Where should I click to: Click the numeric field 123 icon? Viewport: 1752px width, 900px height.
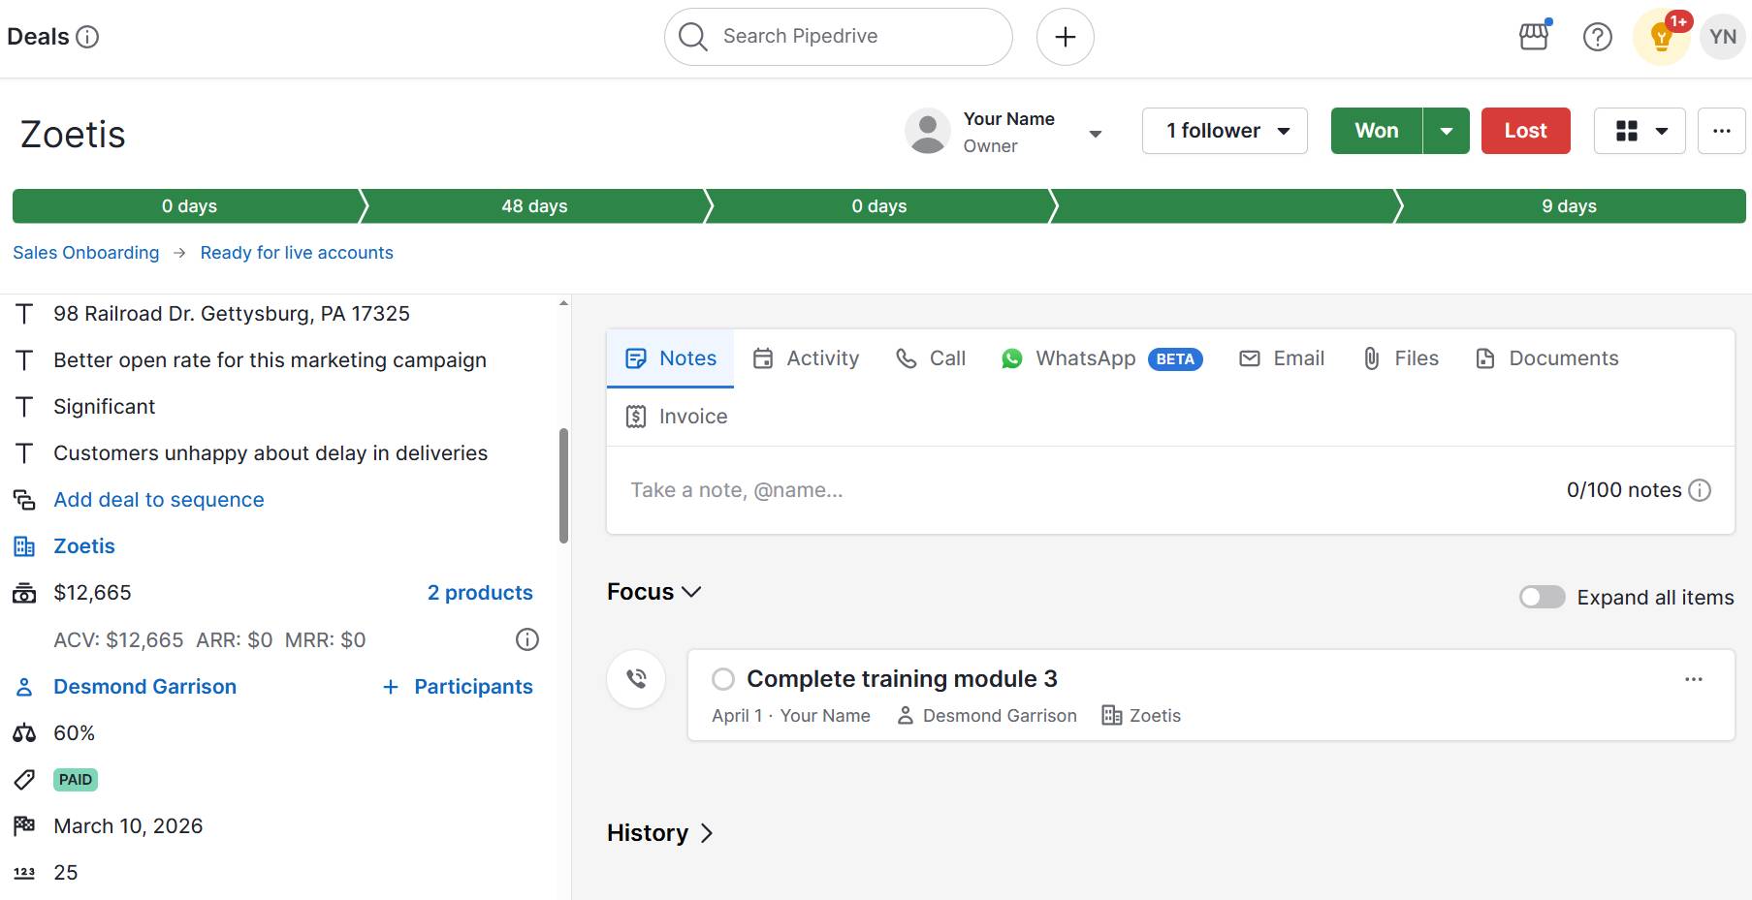coord(24,873)
